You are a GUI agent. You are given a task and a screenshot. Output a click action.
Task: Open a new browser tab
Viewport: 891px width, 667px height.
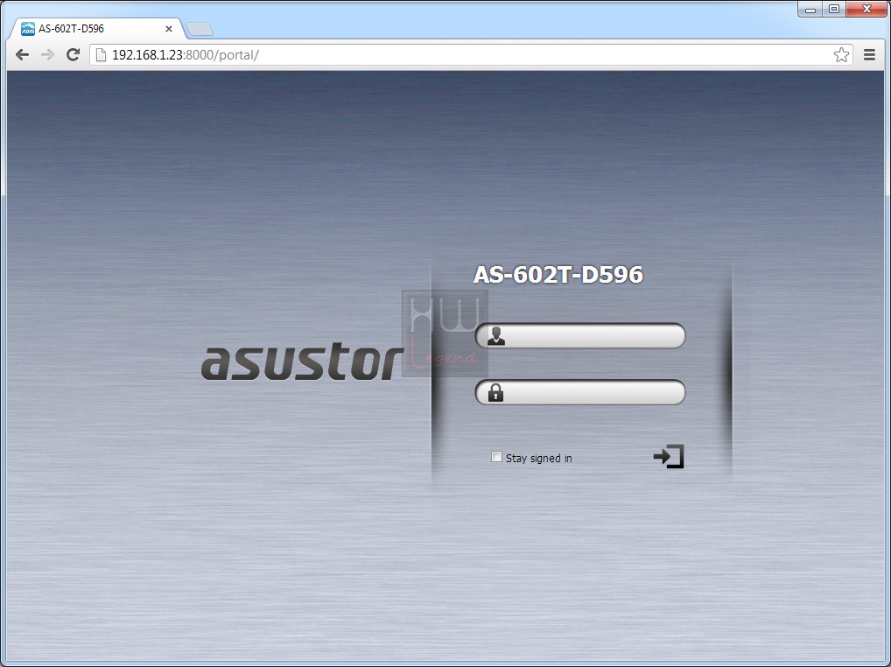point(200,28)
